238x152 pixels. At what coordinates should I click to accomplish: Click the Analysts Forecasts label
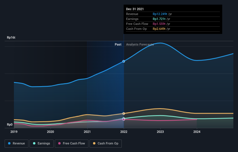coord(140,44)
